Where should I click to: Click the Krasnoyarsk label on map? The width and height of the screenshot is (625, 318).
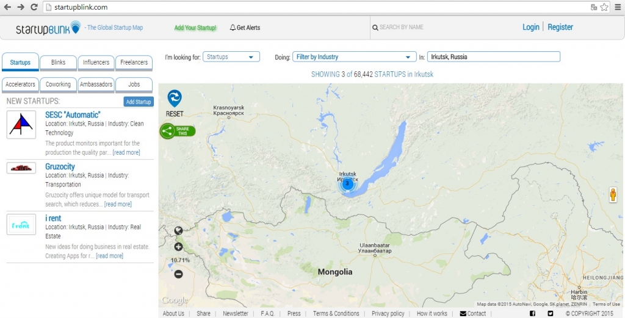tap(228, 110)
